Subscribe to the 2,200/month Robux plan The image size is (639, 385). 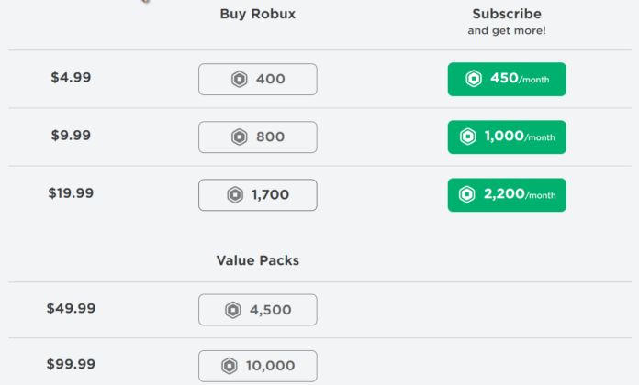(507, 195)
